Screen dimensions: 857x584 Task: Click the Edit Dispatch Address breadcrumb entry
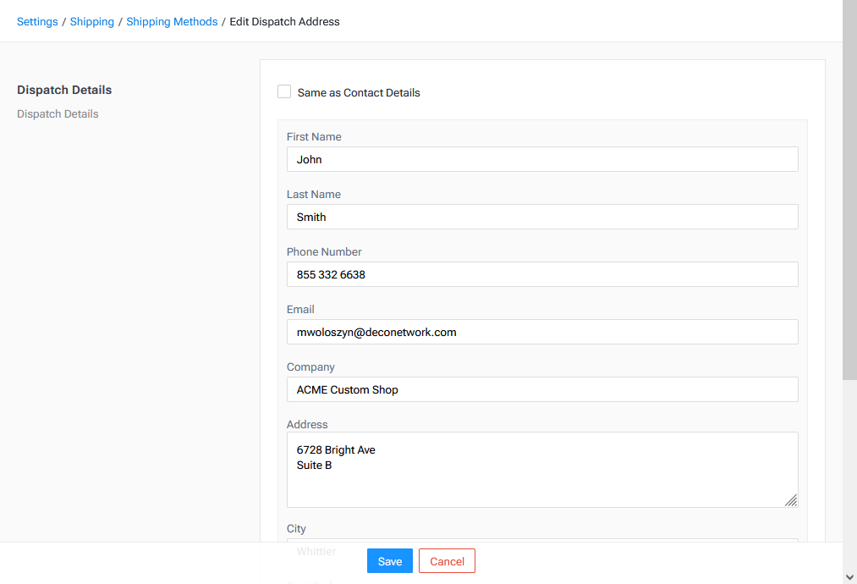coord(284,21)
